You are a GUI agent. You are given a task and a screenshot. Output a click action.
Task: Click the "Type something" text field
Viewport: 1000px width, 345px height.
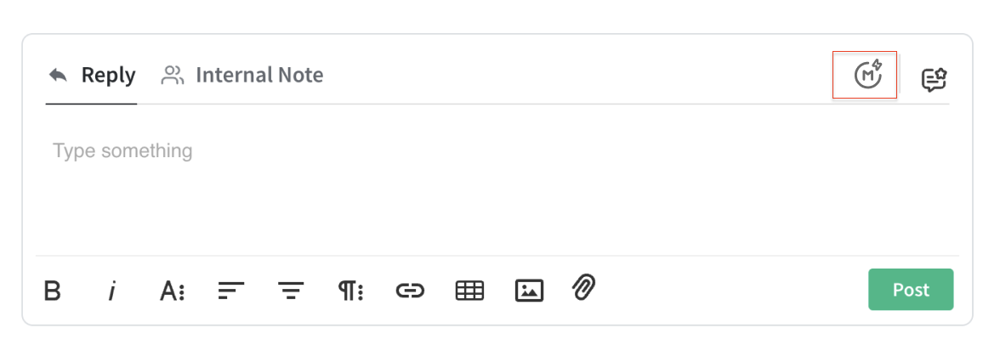(122, 151)
